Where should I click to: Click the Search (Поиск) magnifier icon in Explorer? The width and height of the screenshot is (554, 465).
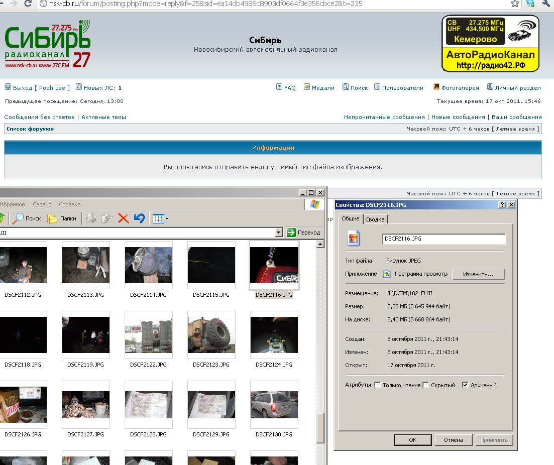pyautogui.click(x=19, y=218)
